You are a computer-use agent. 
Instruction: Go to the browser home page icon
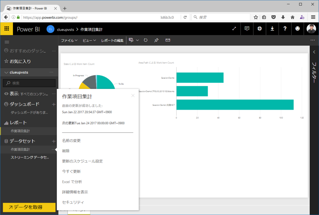[x=293, y=17]
